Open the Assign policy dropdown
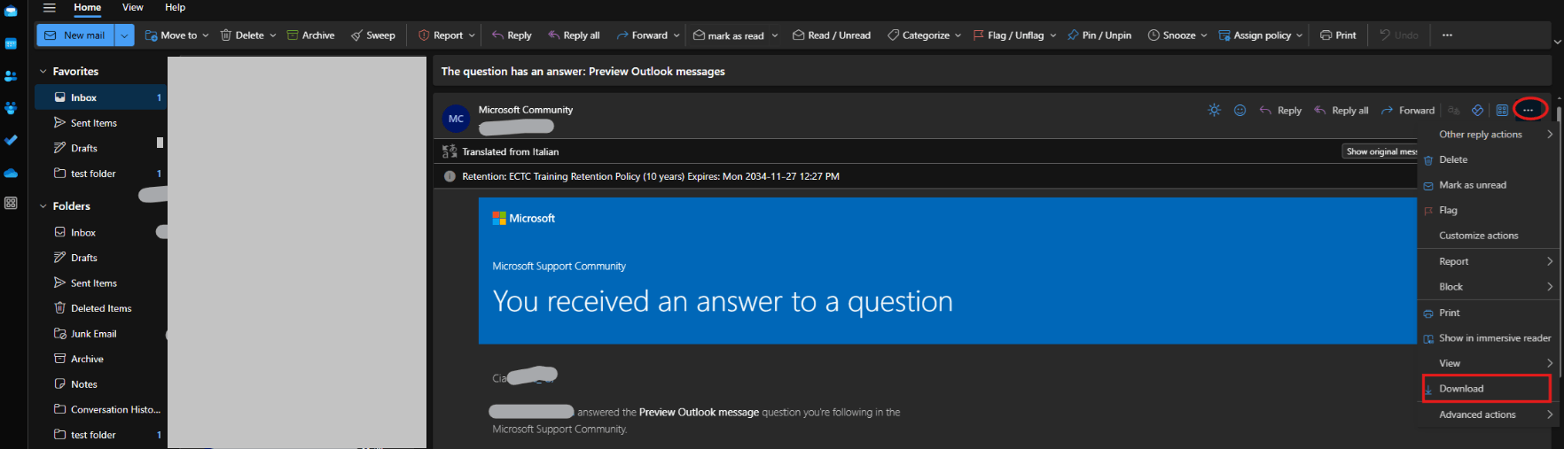 pos(1261,35)
